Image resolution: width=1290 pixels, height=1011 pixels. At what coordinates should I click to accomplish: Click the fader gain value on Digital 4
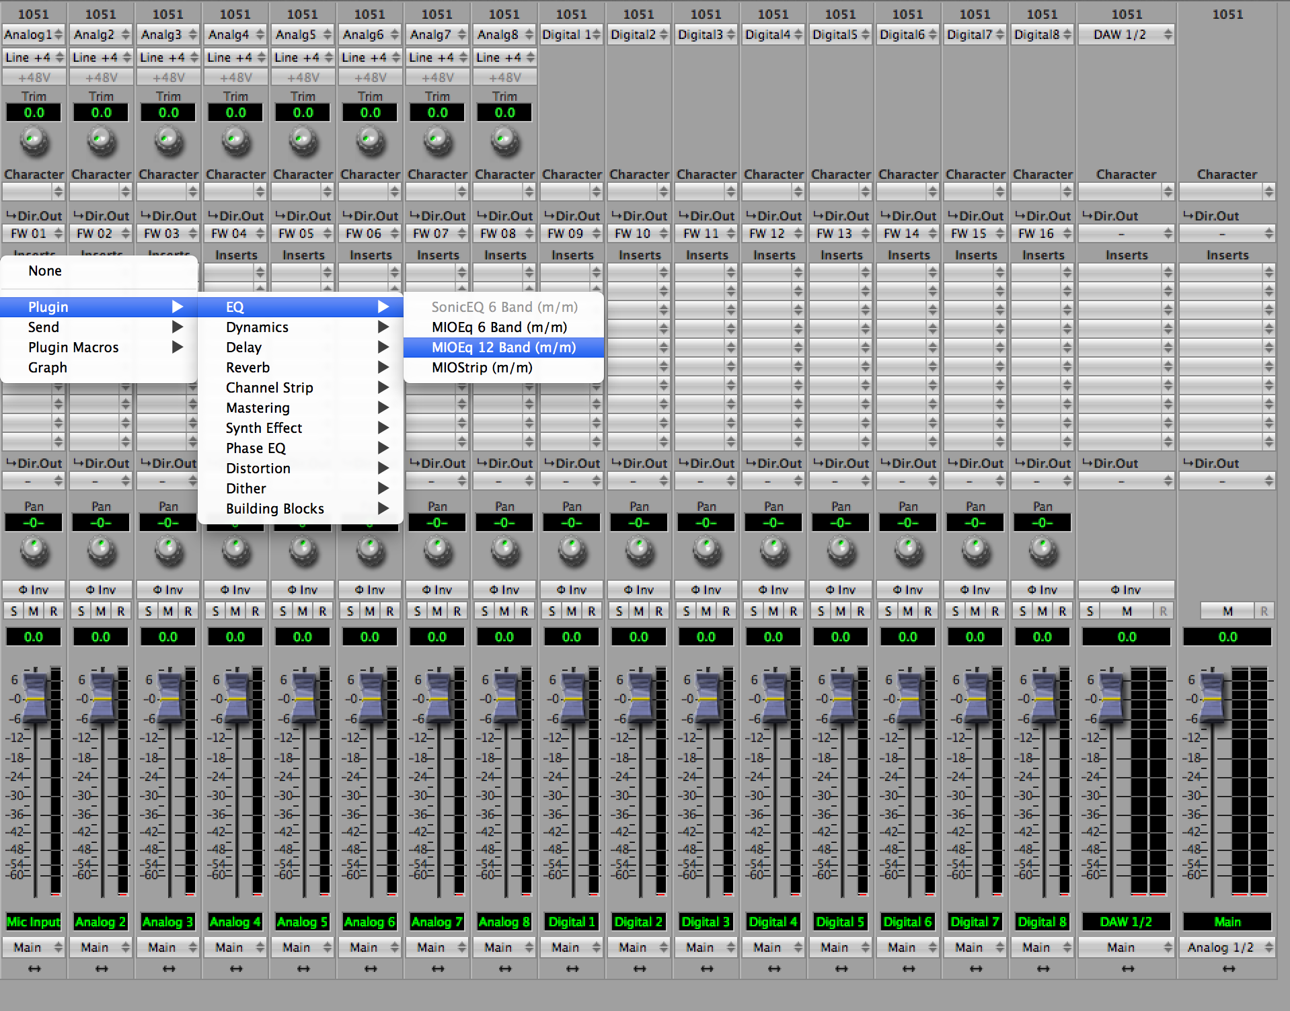(773, 637)
